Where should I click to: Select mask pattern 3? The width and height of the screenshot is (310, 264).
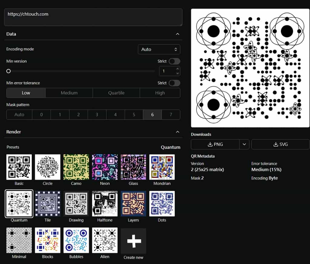pyautogui.click(x=97, y=115)
